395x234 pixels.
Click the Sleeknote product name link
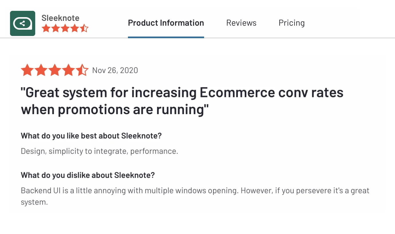[x=60, y=18]
